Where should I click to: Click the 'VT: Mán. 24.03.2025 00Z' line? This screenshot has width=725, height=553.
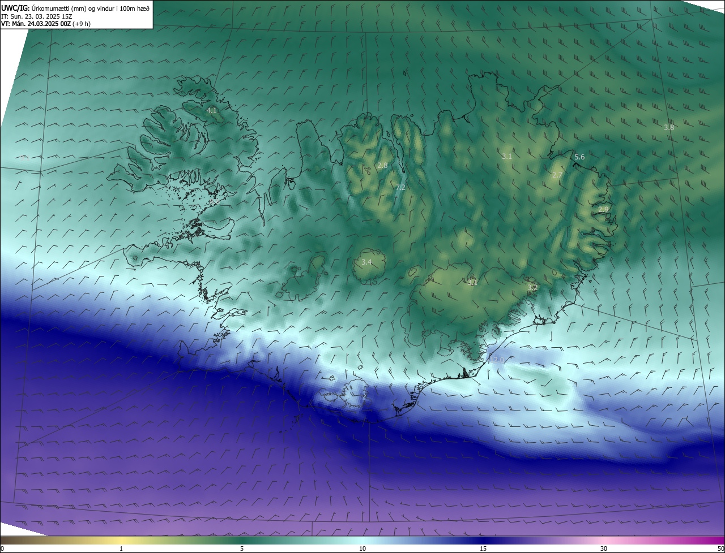(46, 24)
